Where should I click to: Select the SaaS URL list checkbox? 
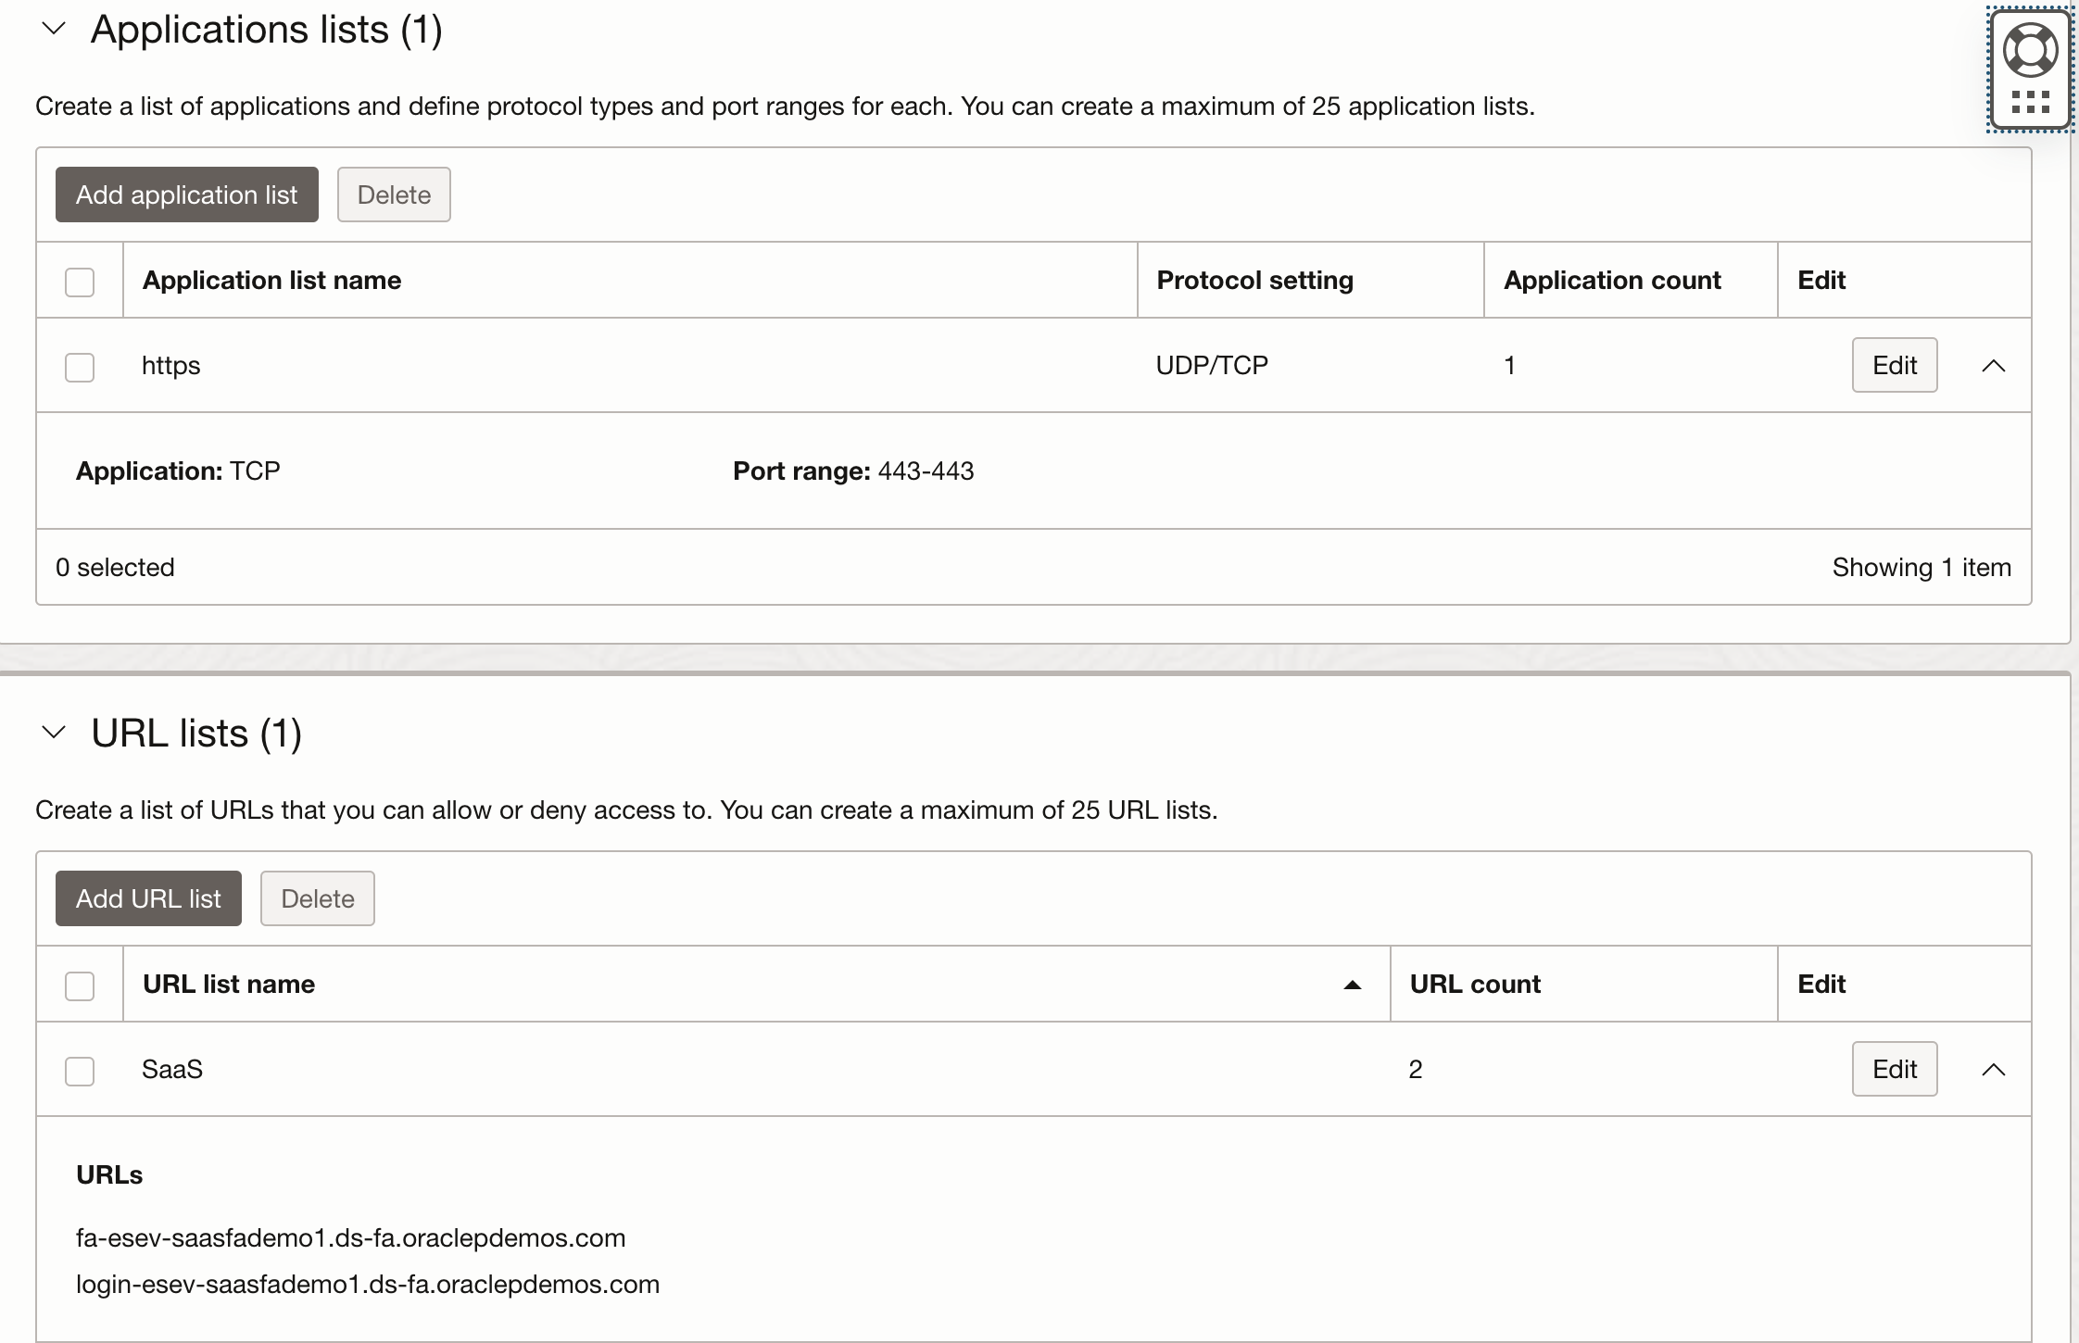pyautogui.click(x=80, y=1071)
